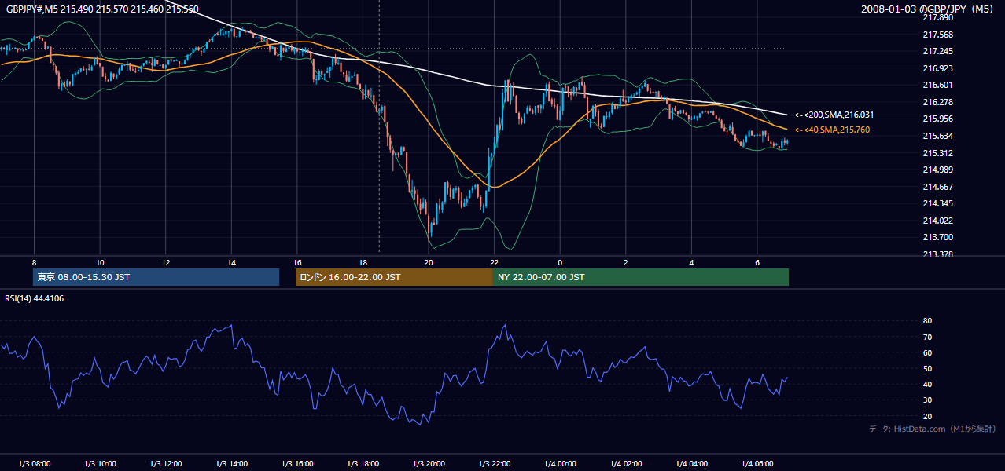Click the 1/3 14:00 bottom time label
This screenshot has height=471, width=1005.
tap(231, 463)
